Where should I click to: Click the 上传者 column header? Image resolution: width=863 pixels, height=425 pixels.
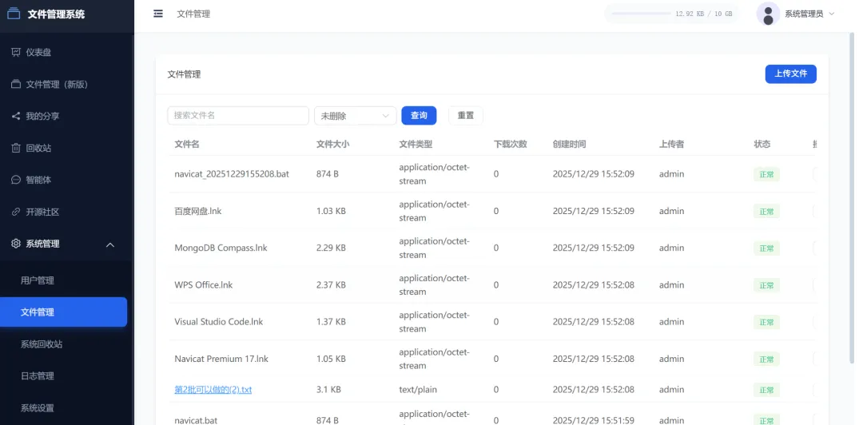coord(671,145)
